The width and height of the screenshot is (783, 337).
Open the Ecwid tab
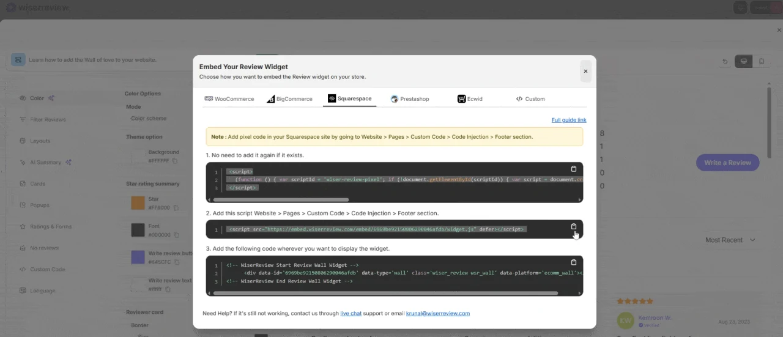coord(470,99)
